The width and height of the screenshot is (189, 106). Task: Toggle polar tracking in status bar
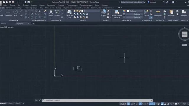[140, 104]
